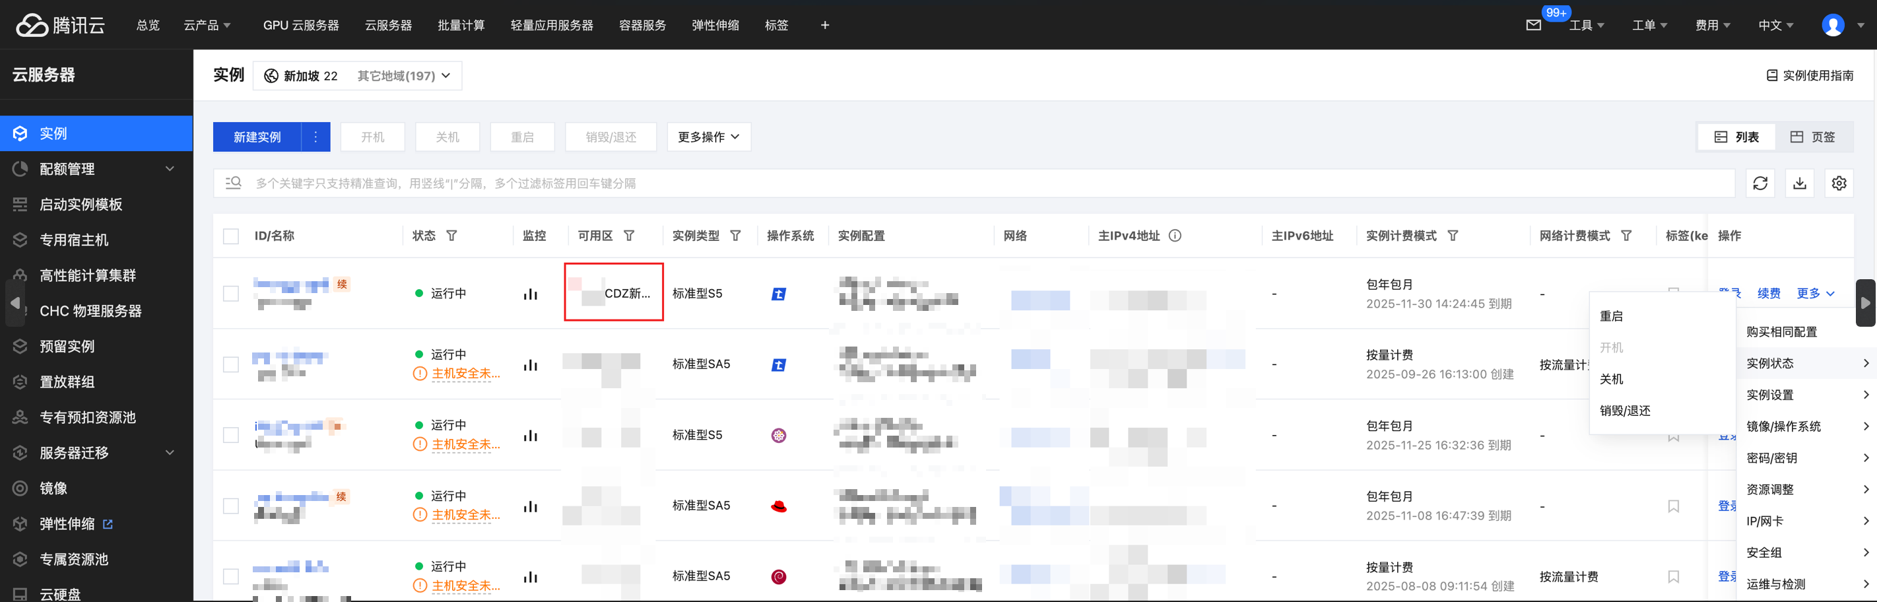Tick the row expiring 2025-11-25 checkbox
Screen dimensions: 1877x602
(x=231, y=435)
